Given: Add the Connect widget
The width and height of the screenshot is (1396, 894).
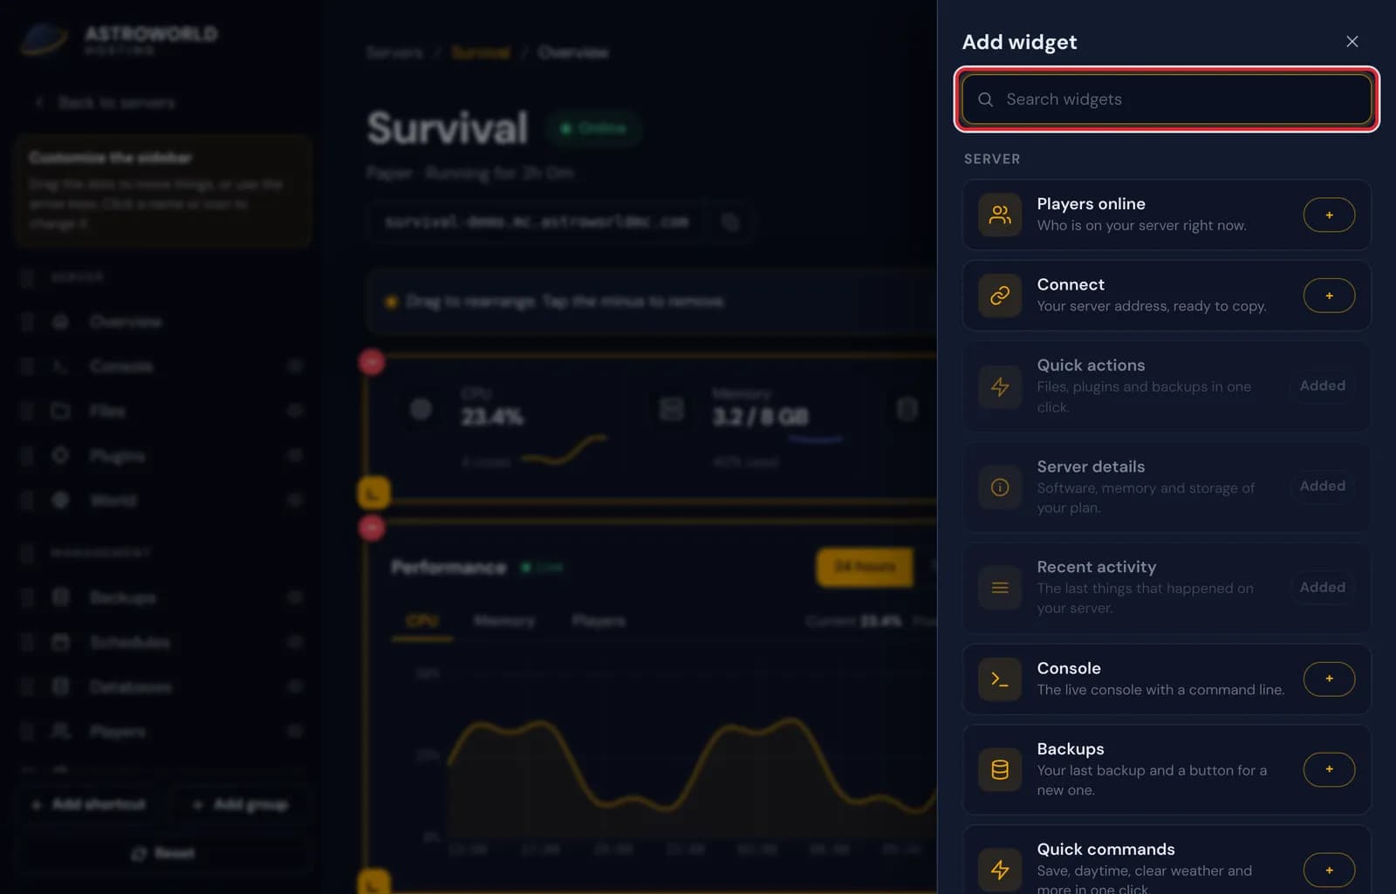Looking at the screenshot, I should click(x=1329, y=296).
